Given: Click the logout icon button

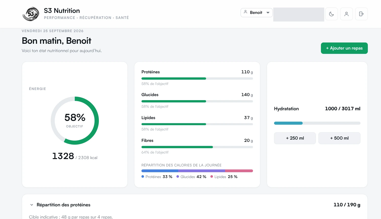Looking at the screenshot, I should 361,14.
